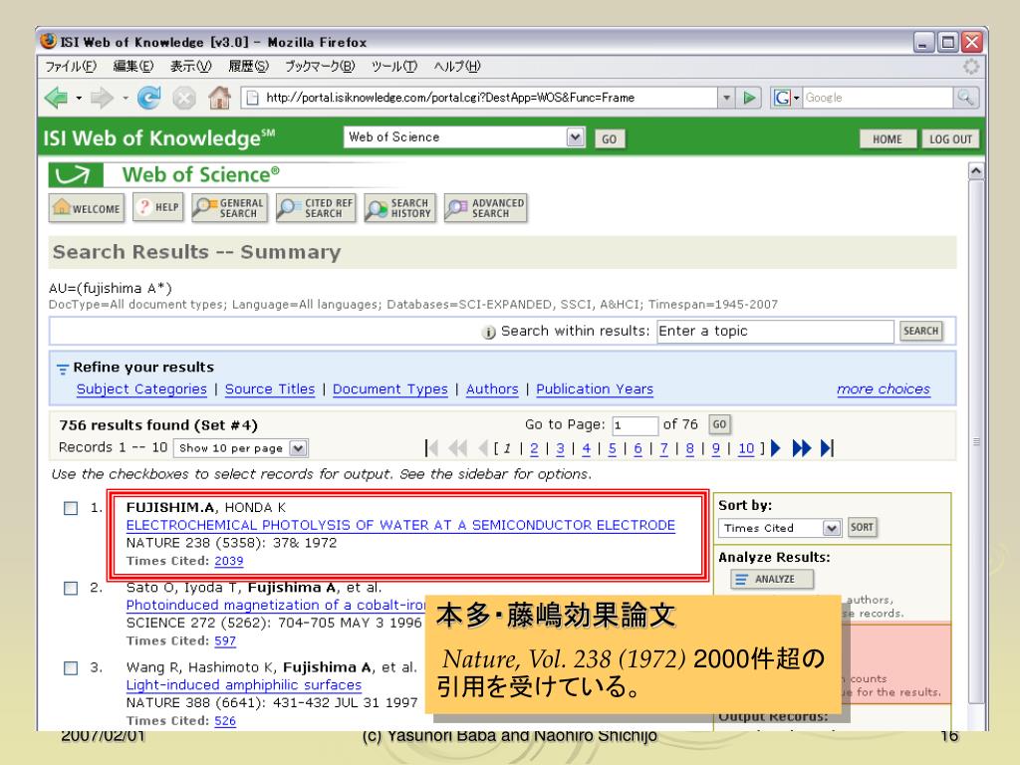Check the box for record 3
Screen dimensions: 1020x765
[71, 668]
